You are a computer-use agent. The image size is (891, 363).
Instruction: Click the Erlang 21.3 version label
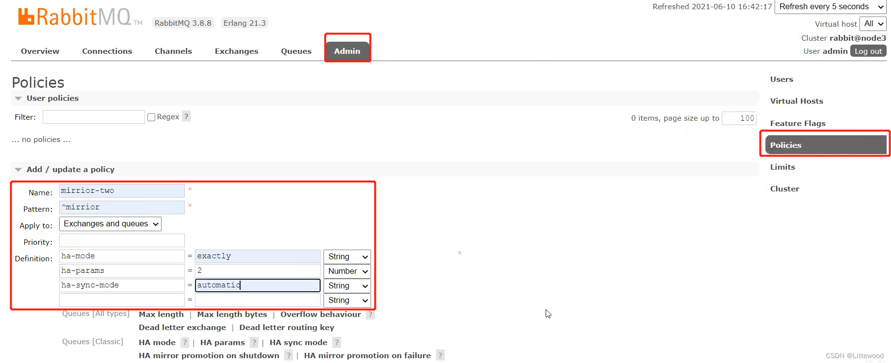tap(244, 23)
